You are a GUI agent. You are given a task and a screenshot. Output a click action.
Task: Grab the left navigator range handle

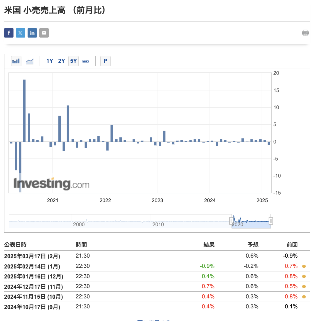tap(231, 221)
